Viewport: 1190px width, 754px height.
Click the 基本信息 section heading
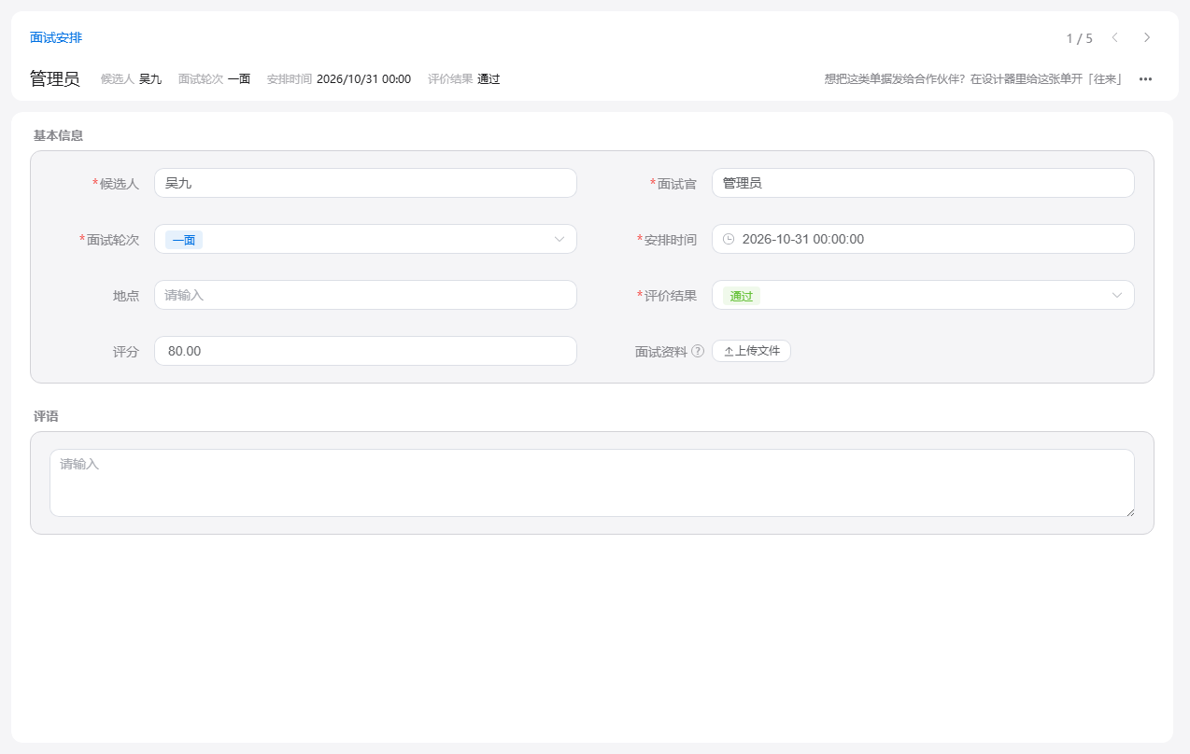[59, 135]
